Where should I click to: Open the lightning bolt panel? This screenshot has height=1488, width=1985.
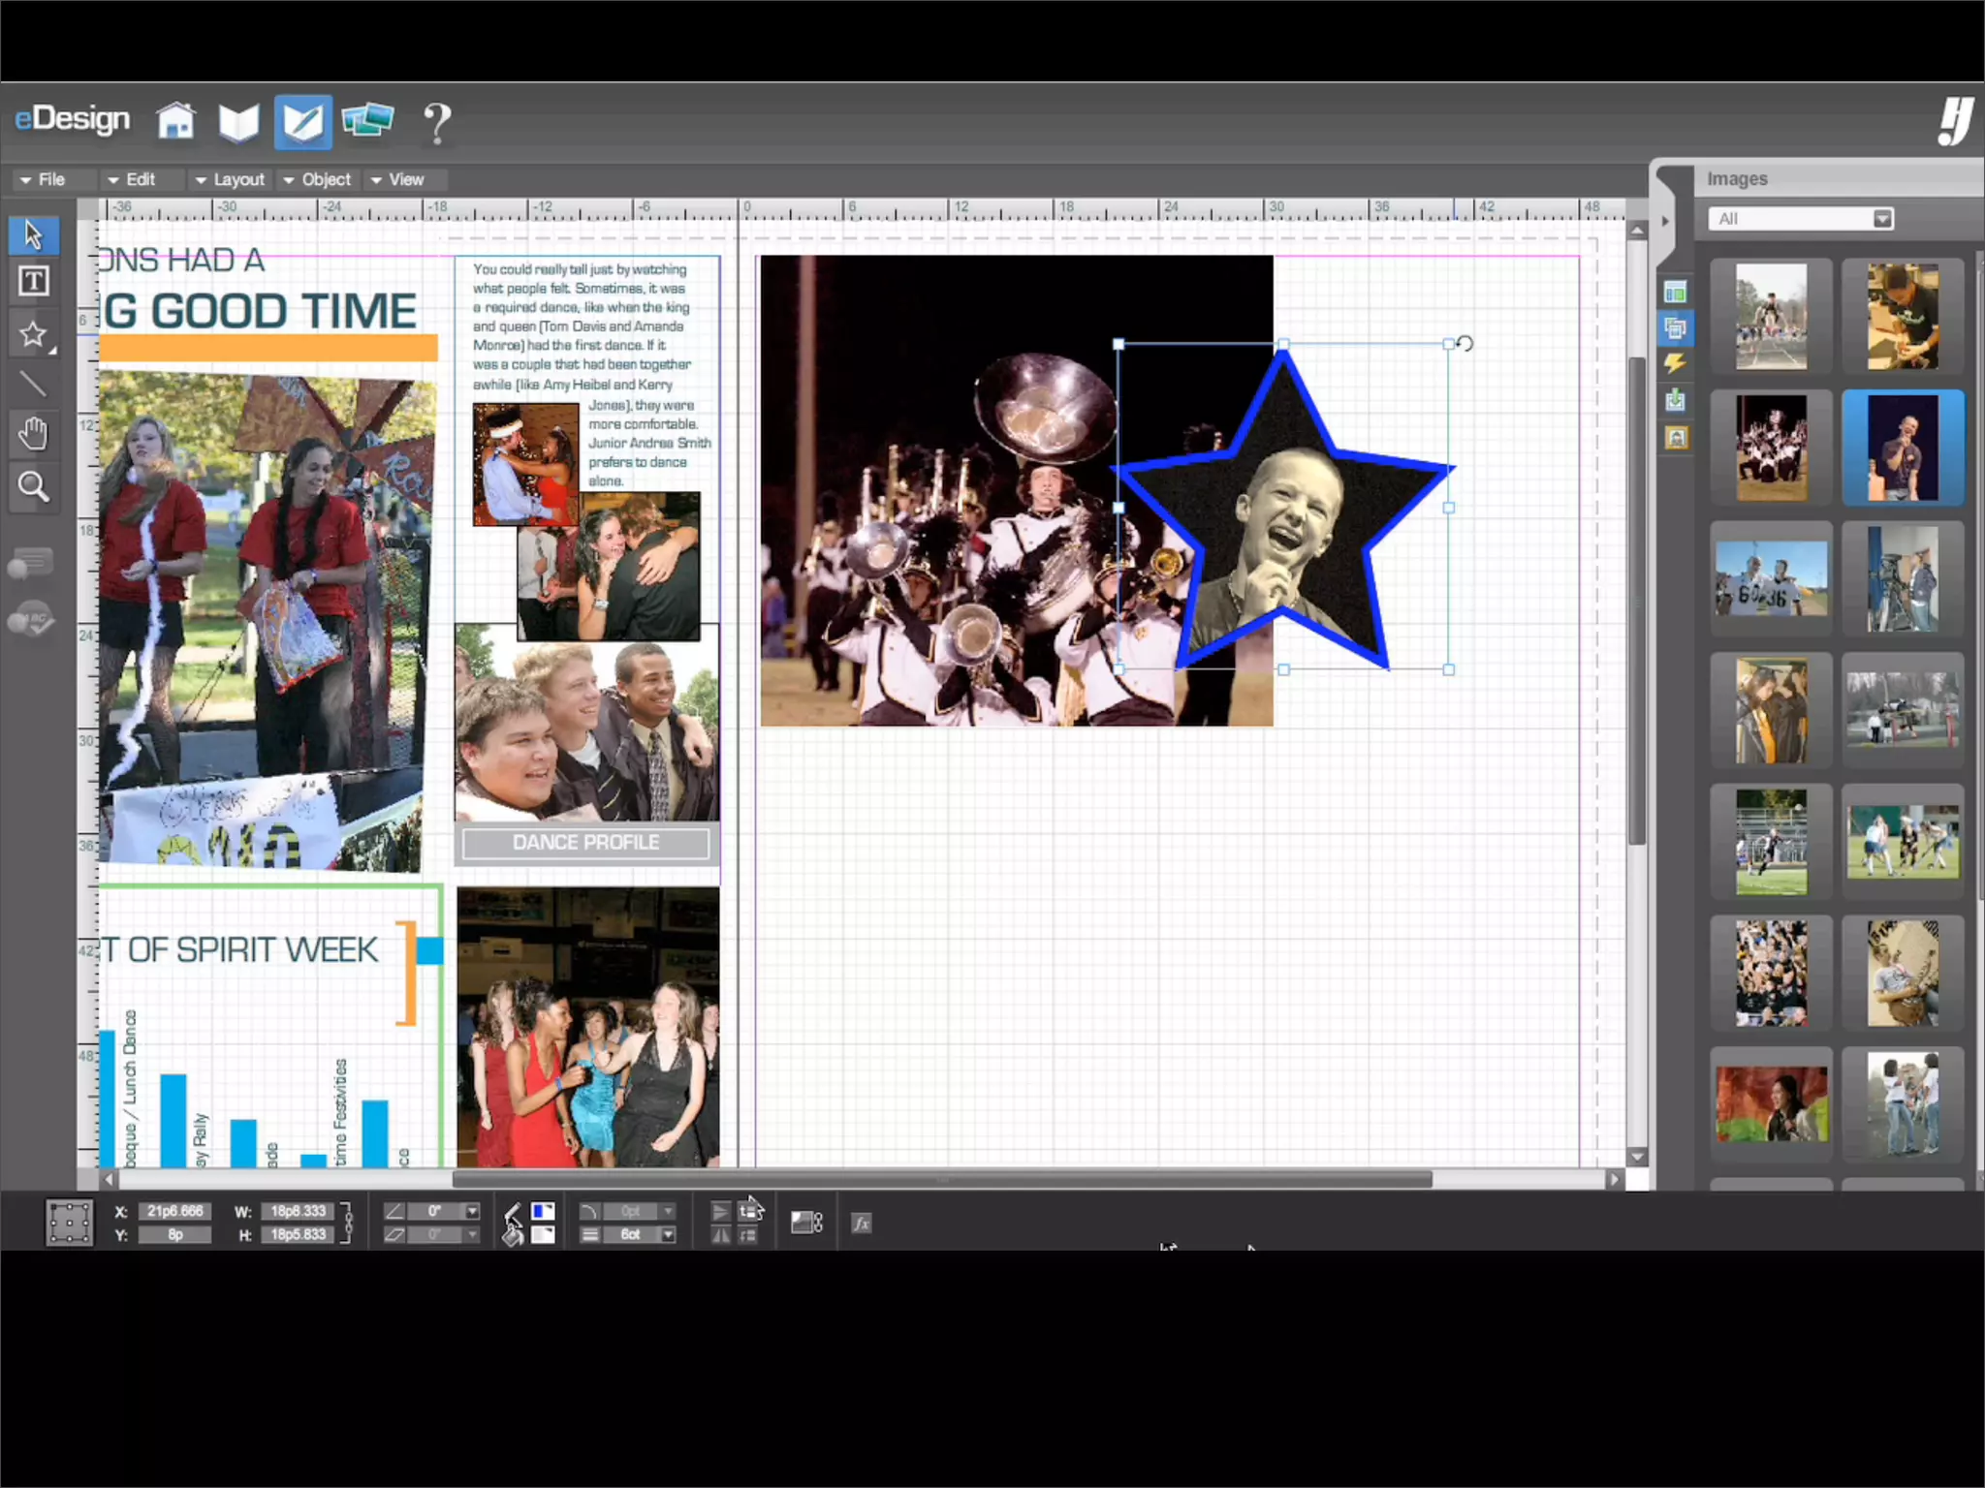click(x=1675, y=364)
